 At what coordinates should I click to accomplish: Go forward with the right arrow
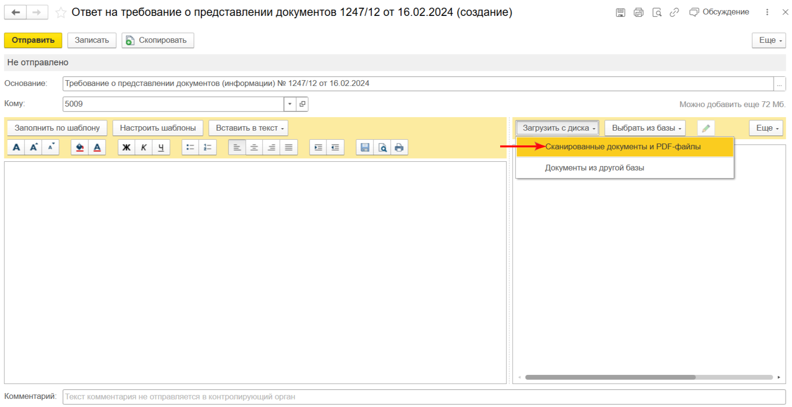point(37,12)
